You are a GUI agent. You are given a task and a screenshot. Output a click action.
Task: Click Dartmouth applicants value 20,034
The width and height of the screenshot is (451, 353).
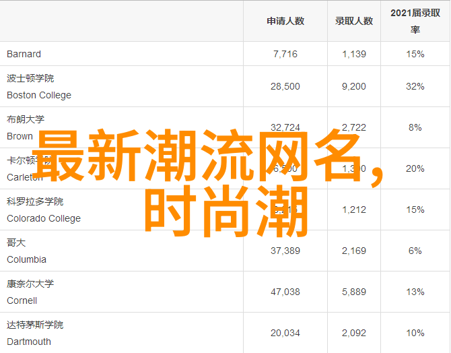(285, 333)
